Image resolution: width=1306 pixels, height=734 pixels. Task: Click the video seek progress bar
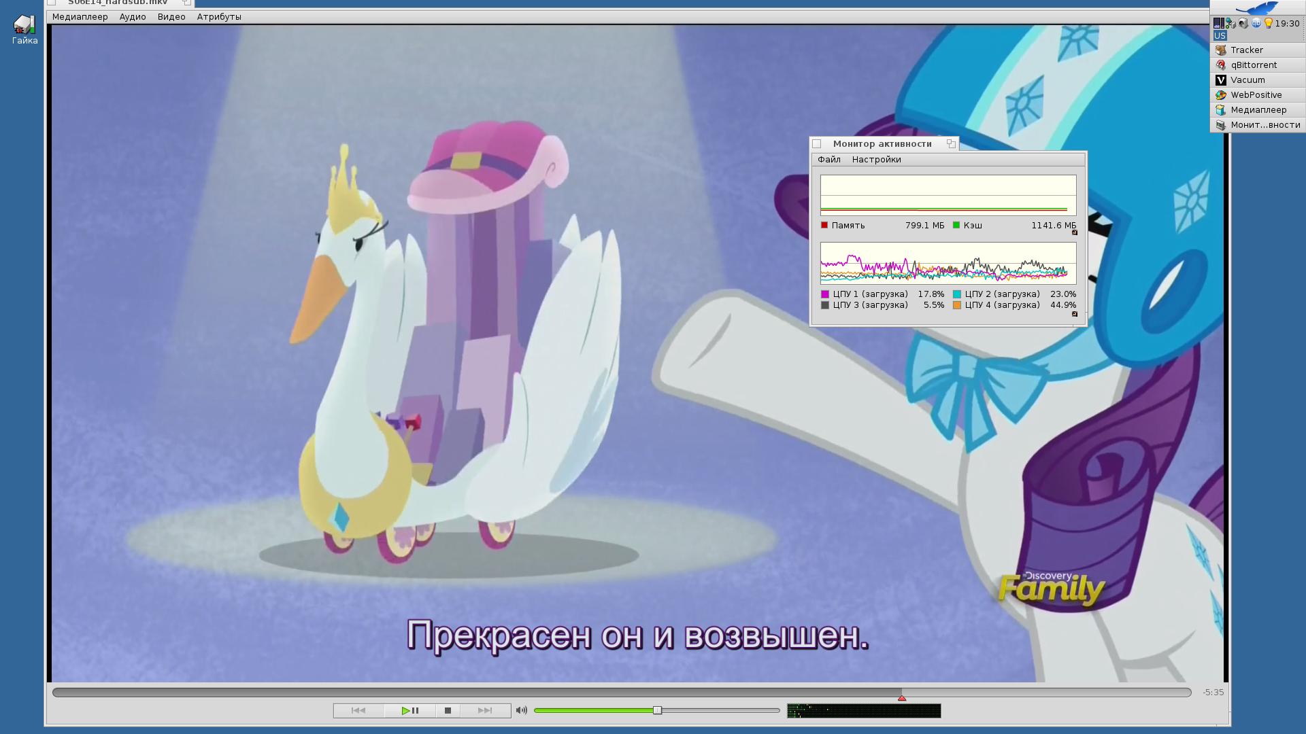pos(622,692)
